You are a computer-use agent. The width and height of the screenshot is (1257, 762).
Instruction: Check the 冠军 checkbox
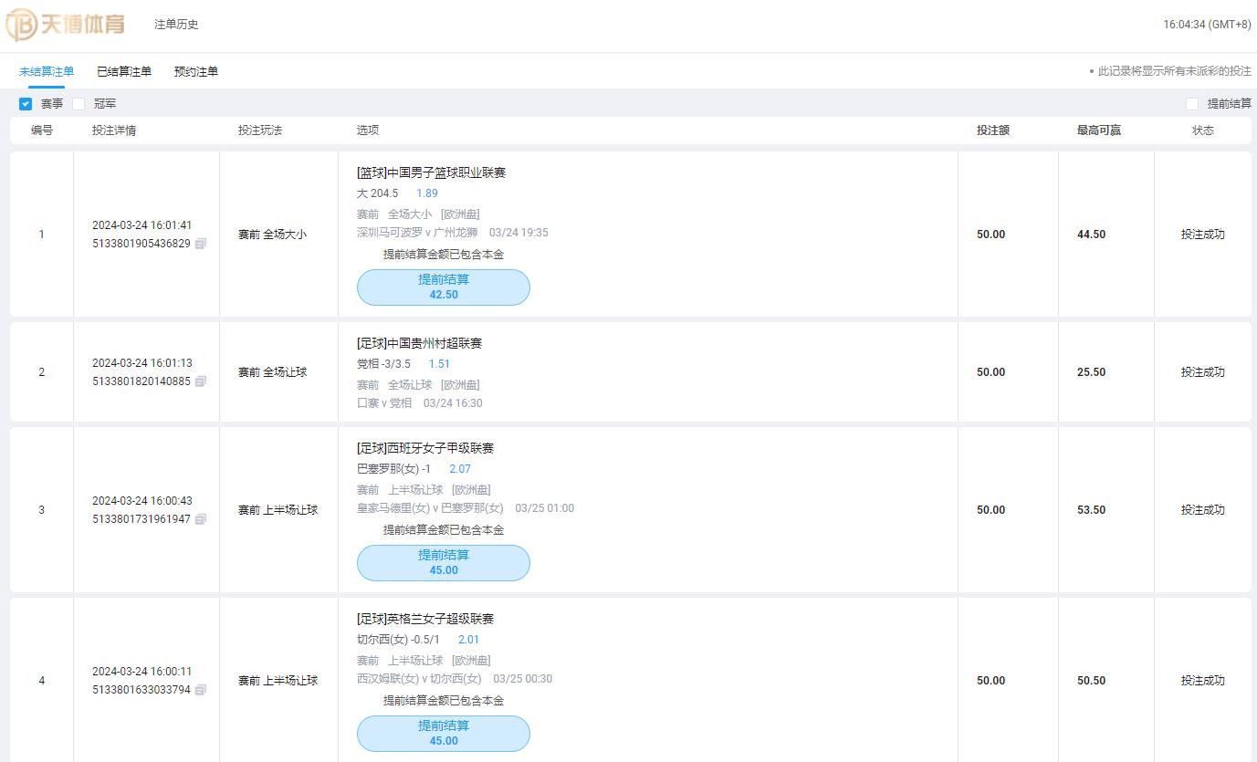pos(79,104)
